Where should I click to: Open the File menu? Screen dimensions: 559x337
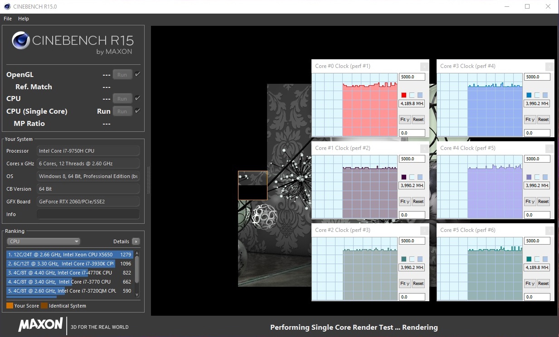coord(8,19)
